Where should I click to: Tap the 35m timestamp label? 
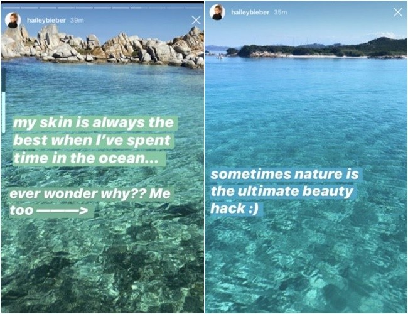pyautogui.click(x=281, y=12)
